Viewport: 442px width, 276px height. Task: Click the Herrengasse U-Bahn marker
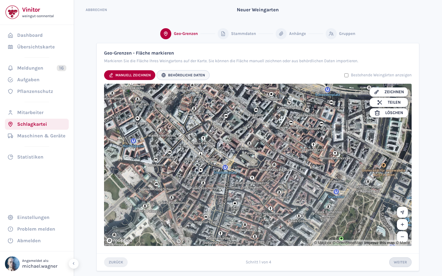tap(134, 141)
